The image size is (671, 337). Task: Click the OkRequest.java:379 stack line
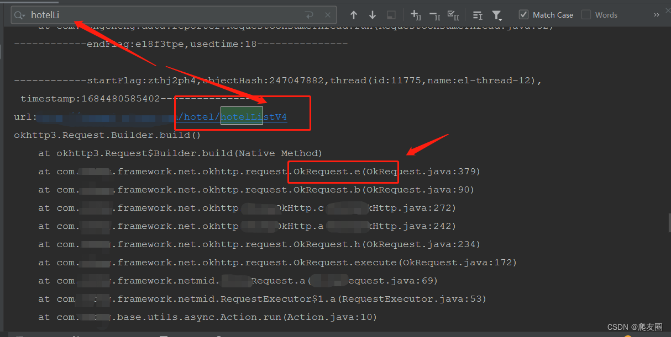(x=259, y=171)
